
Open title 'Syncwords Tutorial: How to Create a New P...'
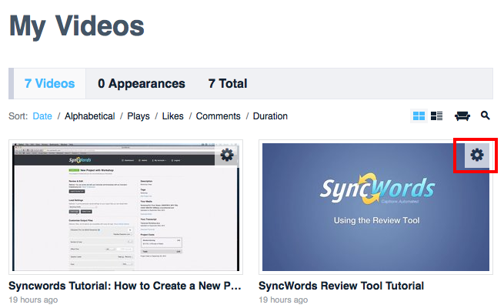[x=125, y=286]
